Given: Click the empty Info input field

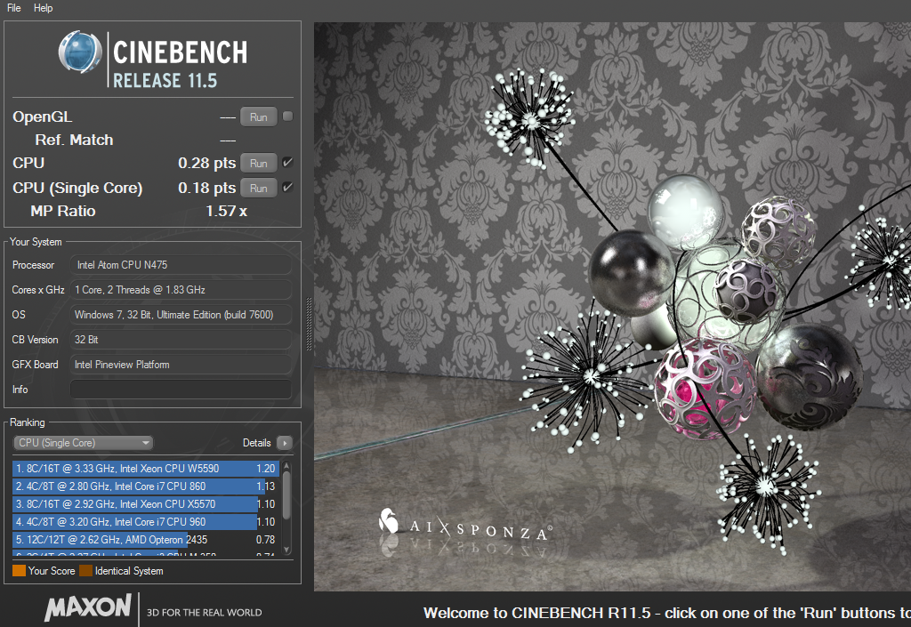Looking at the screenshot, I should click(181, 390).
